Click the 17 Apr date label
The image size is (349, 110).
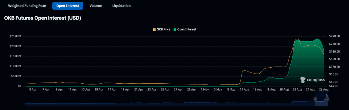point(112,89)
